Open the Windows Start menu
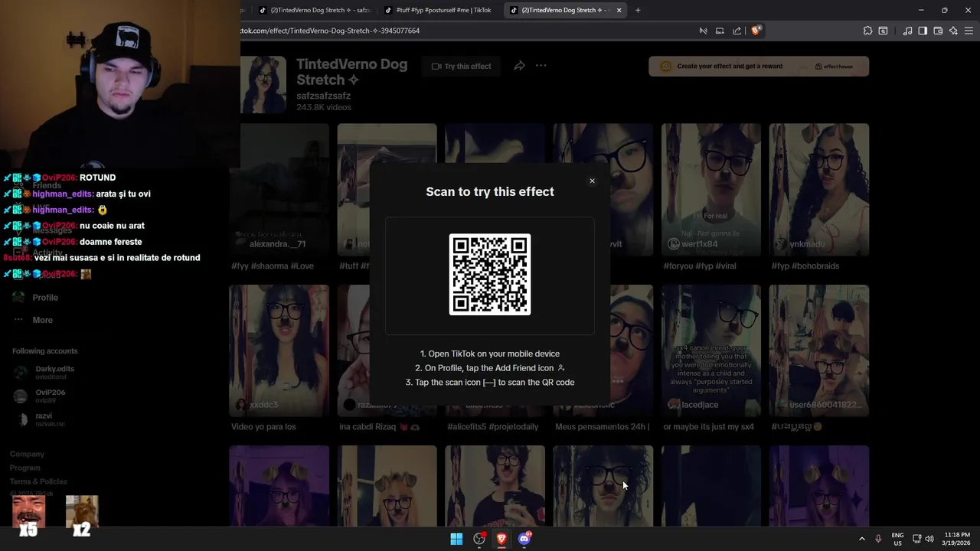 pos(456,539)
